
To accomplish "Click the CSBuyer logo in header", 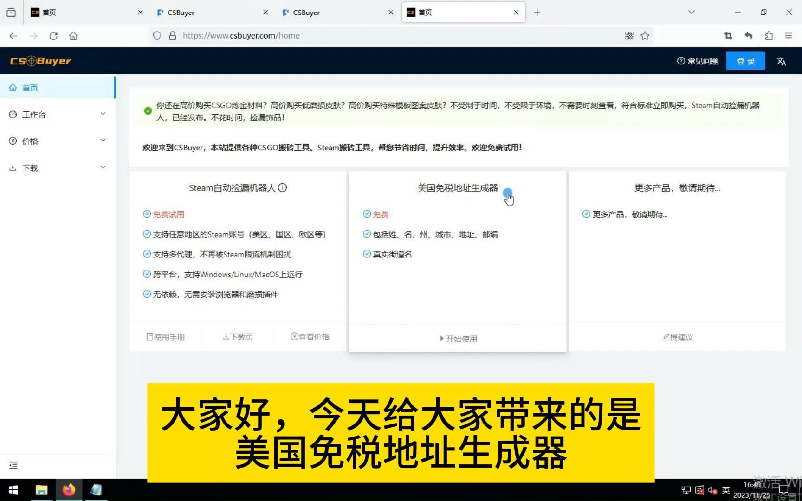I will [41, 61].
